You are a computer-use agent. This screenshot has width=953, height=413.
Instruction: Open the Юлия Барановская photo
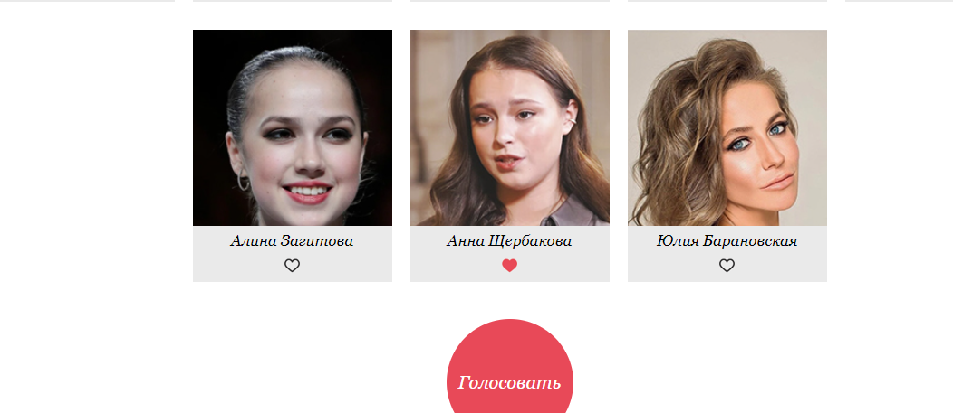[727, 128]
